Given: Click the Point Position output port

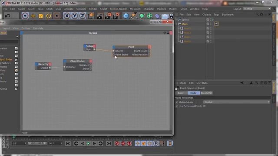Looking at the screenshot, I should (x=149, y=55).
